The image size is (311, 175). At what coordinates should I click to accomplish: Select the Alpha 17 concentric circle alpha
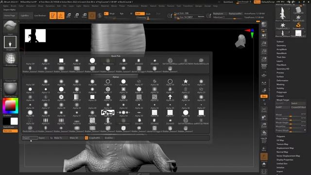click(108, 89)
